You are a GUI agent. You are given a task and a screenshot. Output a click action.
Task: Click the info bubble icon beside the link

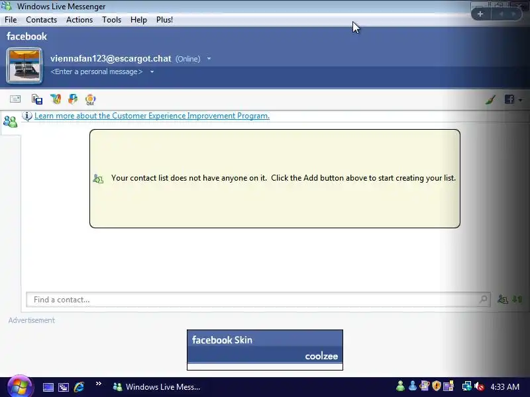pos(27,116)
